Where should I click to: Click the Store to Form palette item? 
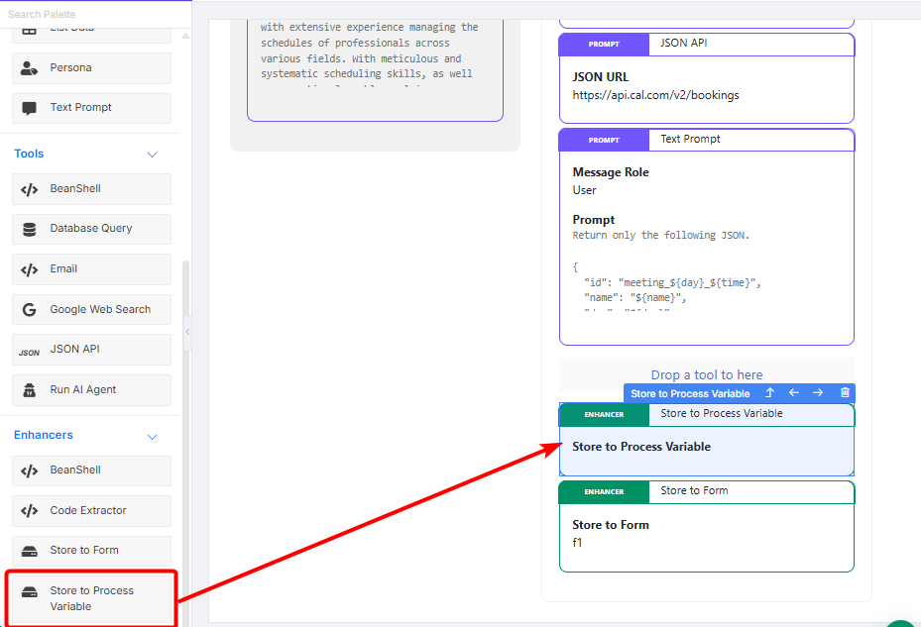coord(91,551)
